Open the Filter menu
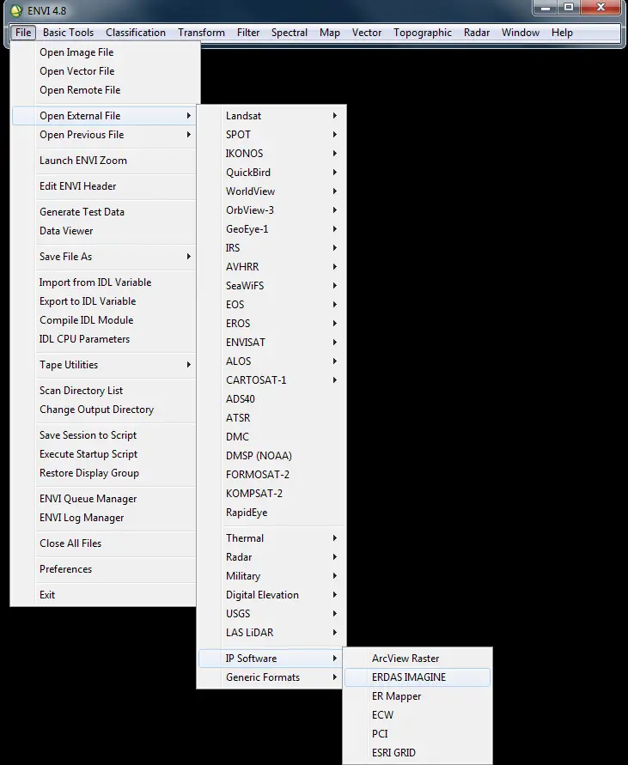628x765 pixels. 248,33
